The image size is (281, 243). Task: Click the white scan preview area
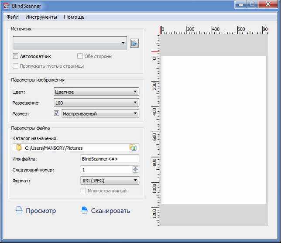click(x=214, y=130)
